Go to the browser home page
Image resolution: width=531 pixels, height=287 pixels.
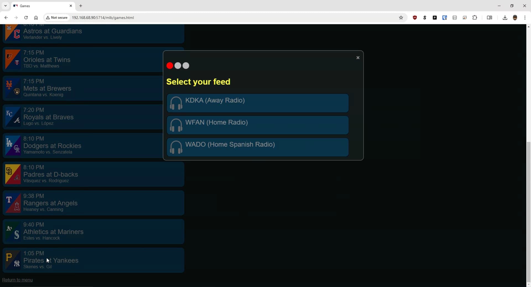click(36, 18)
